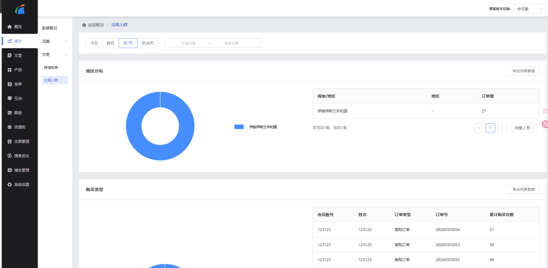Select the 产品 grid icon in sidebar
Screen dimensions: 548x268
pos(9,70)
